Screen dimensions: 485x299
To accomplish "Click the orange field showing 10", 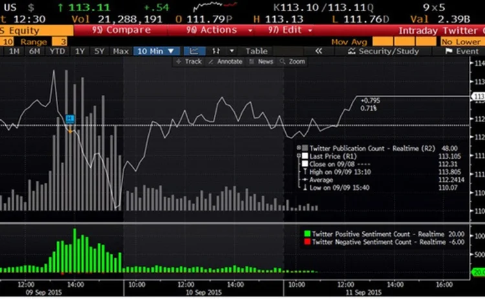I will [x=7, y=41].
